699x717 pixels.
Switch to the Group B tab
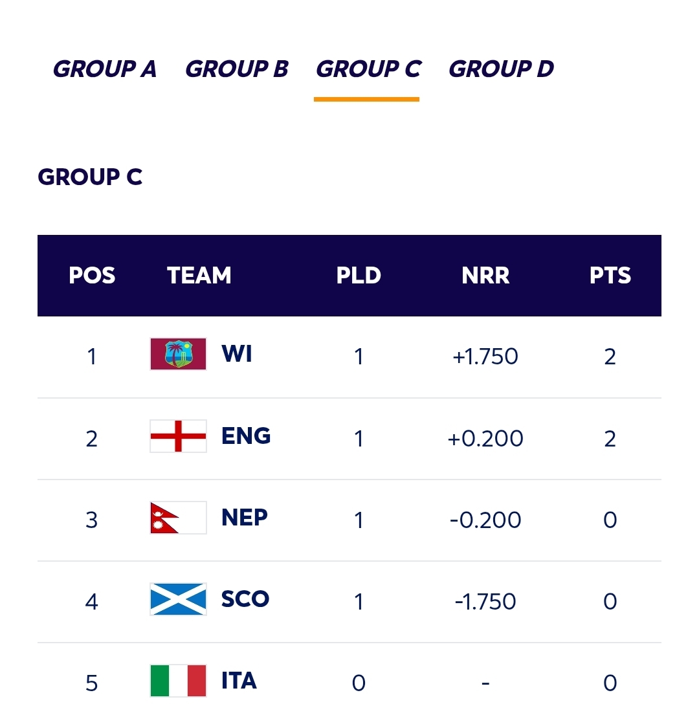tap(237, 69)
